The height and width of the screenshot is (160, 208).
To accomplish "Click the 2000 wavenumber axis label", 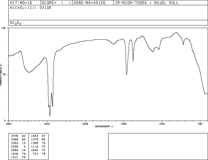I will (85, 124).
